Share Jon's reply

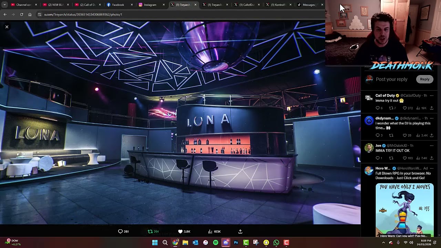point(431,158)
